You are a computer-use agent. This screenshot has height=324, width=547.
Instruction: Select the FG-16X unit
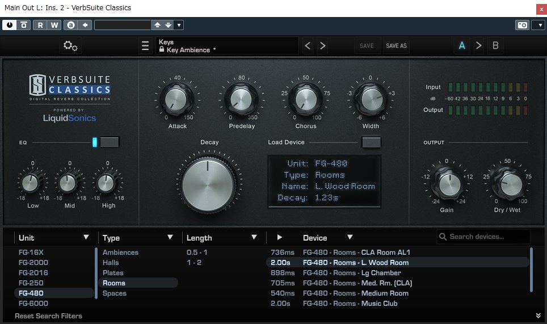[31, 252]
